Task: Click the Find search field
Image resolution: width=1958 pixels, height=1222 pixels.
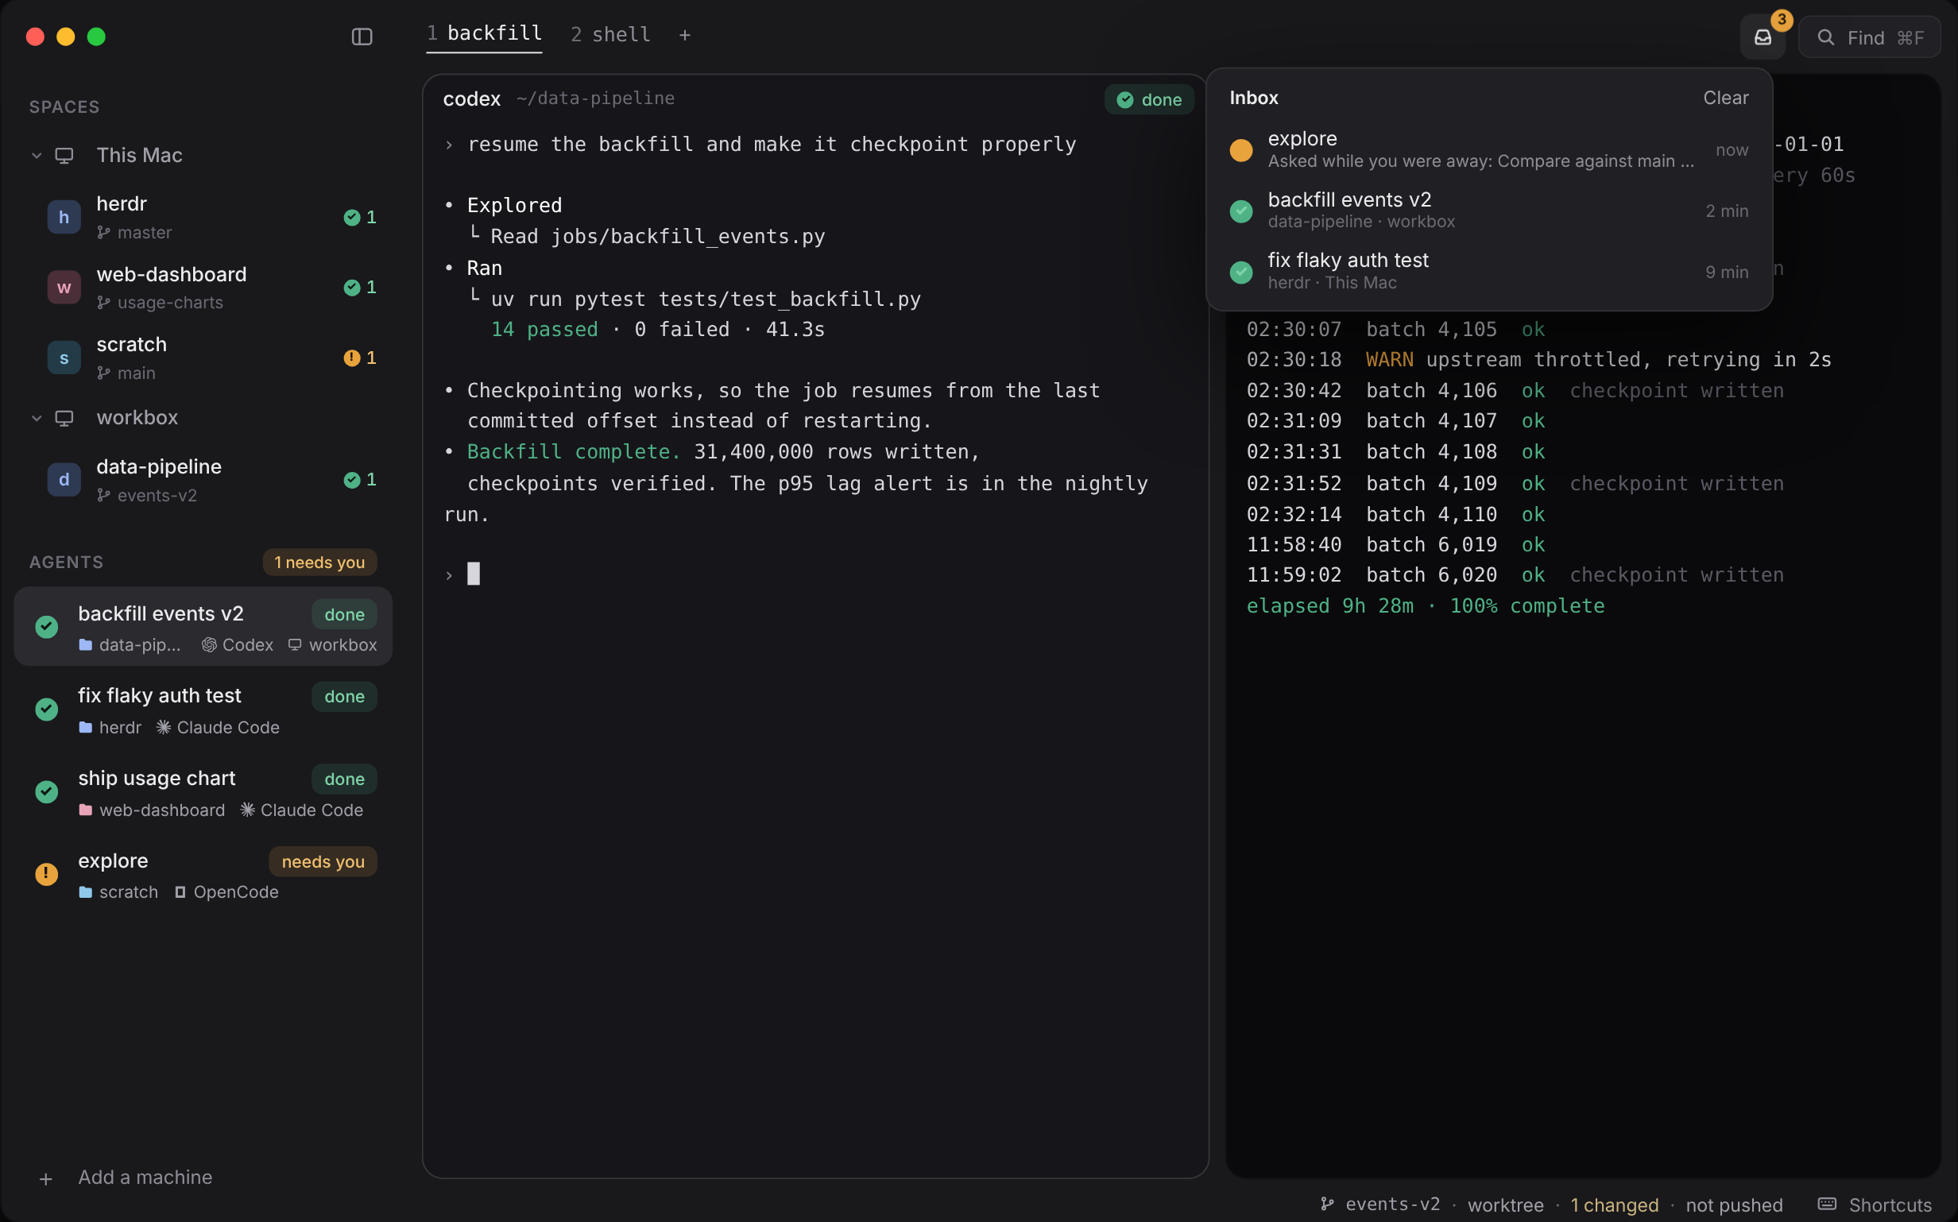Action: [1869, 37]
